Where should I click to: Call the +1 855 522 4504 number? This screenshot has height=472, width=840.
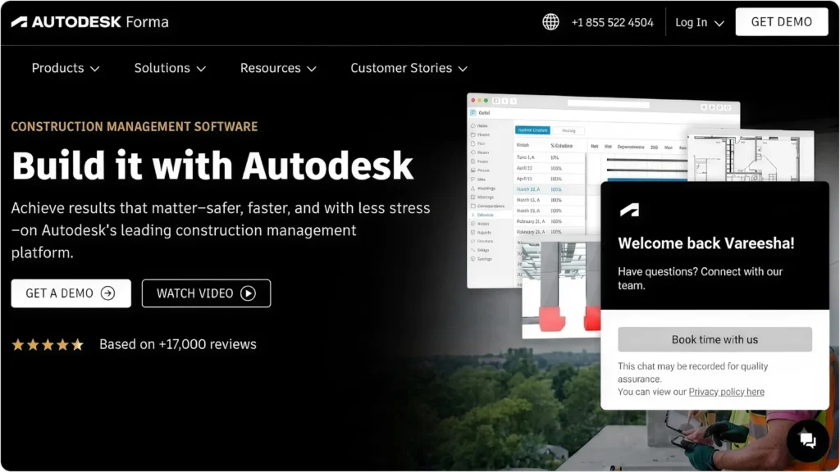pyautogui.click(x=612, y=22)
